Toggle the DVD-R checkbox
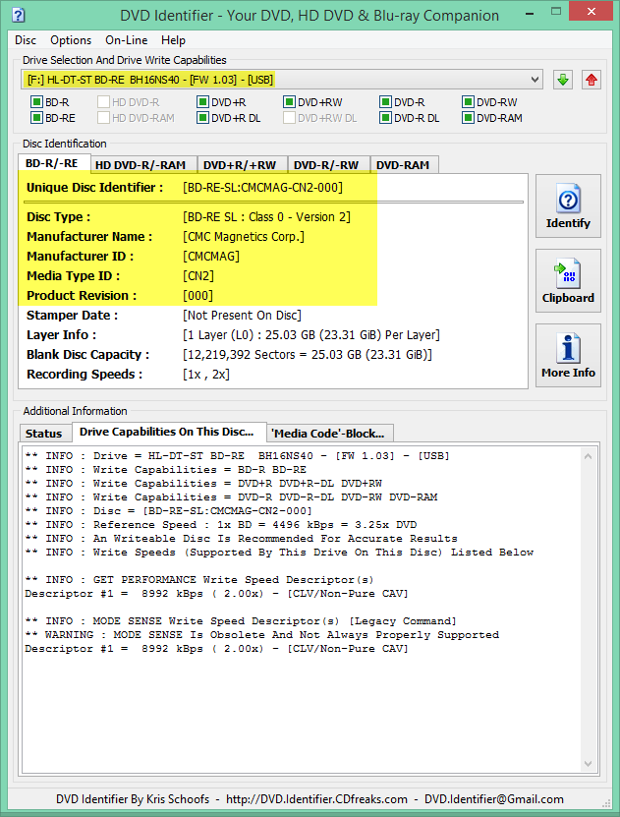 click(x=385, y=102)
